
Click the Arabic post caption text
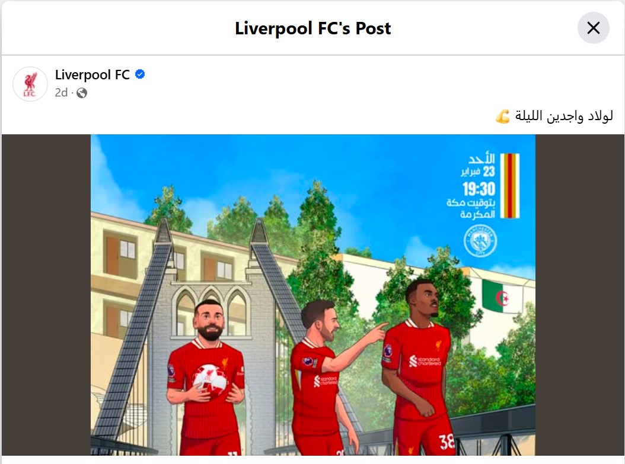pyautogui.click(x=563, y=116)
